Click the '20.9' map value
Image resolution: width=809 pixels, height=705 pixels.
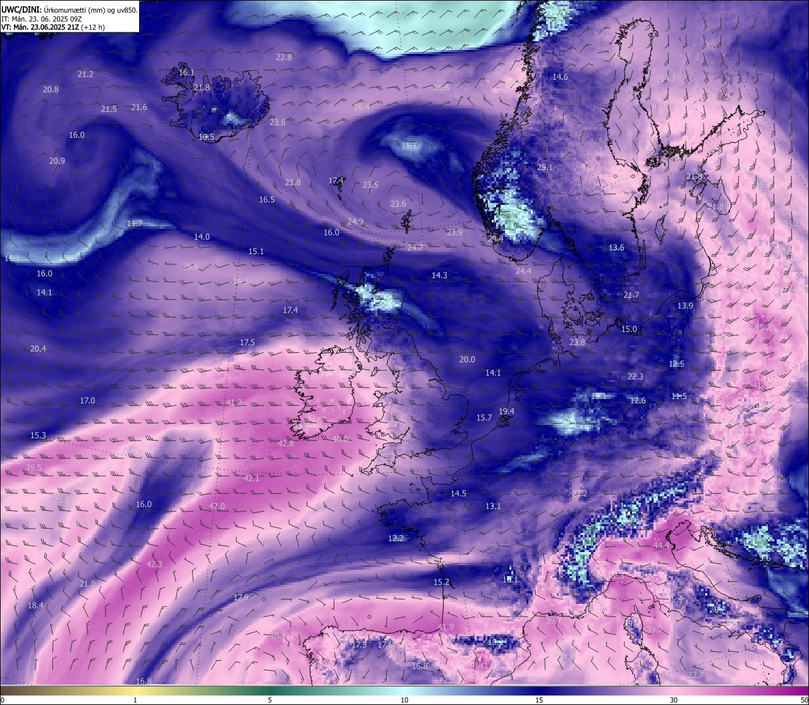click(x=57, y=161)
